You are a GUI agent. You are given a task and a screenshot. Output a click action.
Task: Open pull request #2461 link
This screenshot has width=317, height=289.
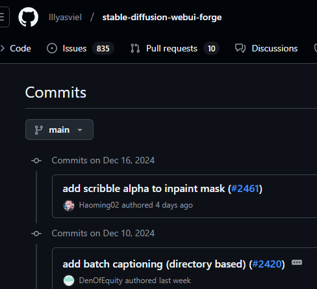click(245, 189)
